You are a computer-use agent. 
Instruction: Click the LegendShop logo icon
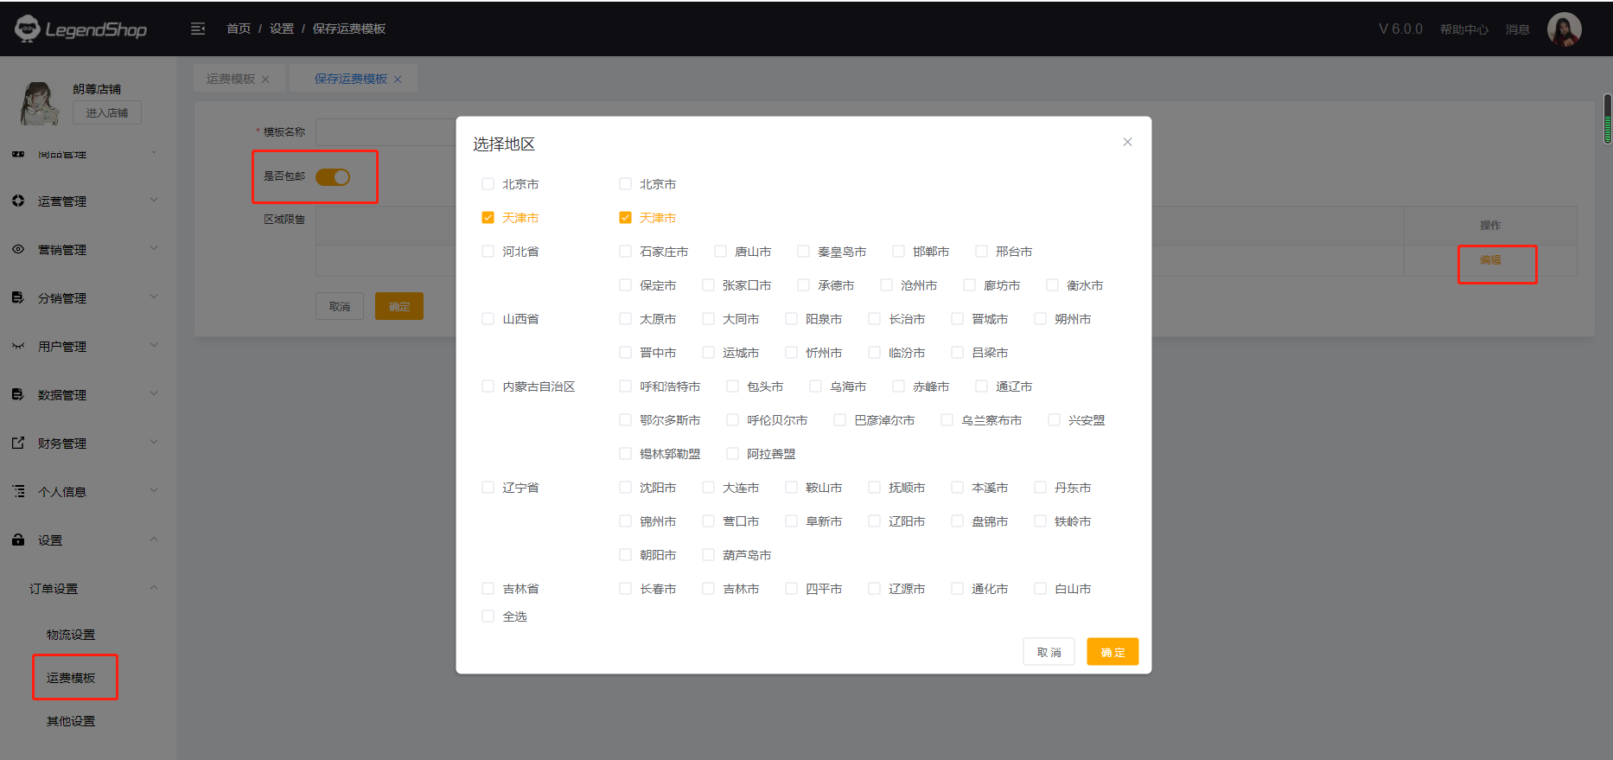click(28, 29)
